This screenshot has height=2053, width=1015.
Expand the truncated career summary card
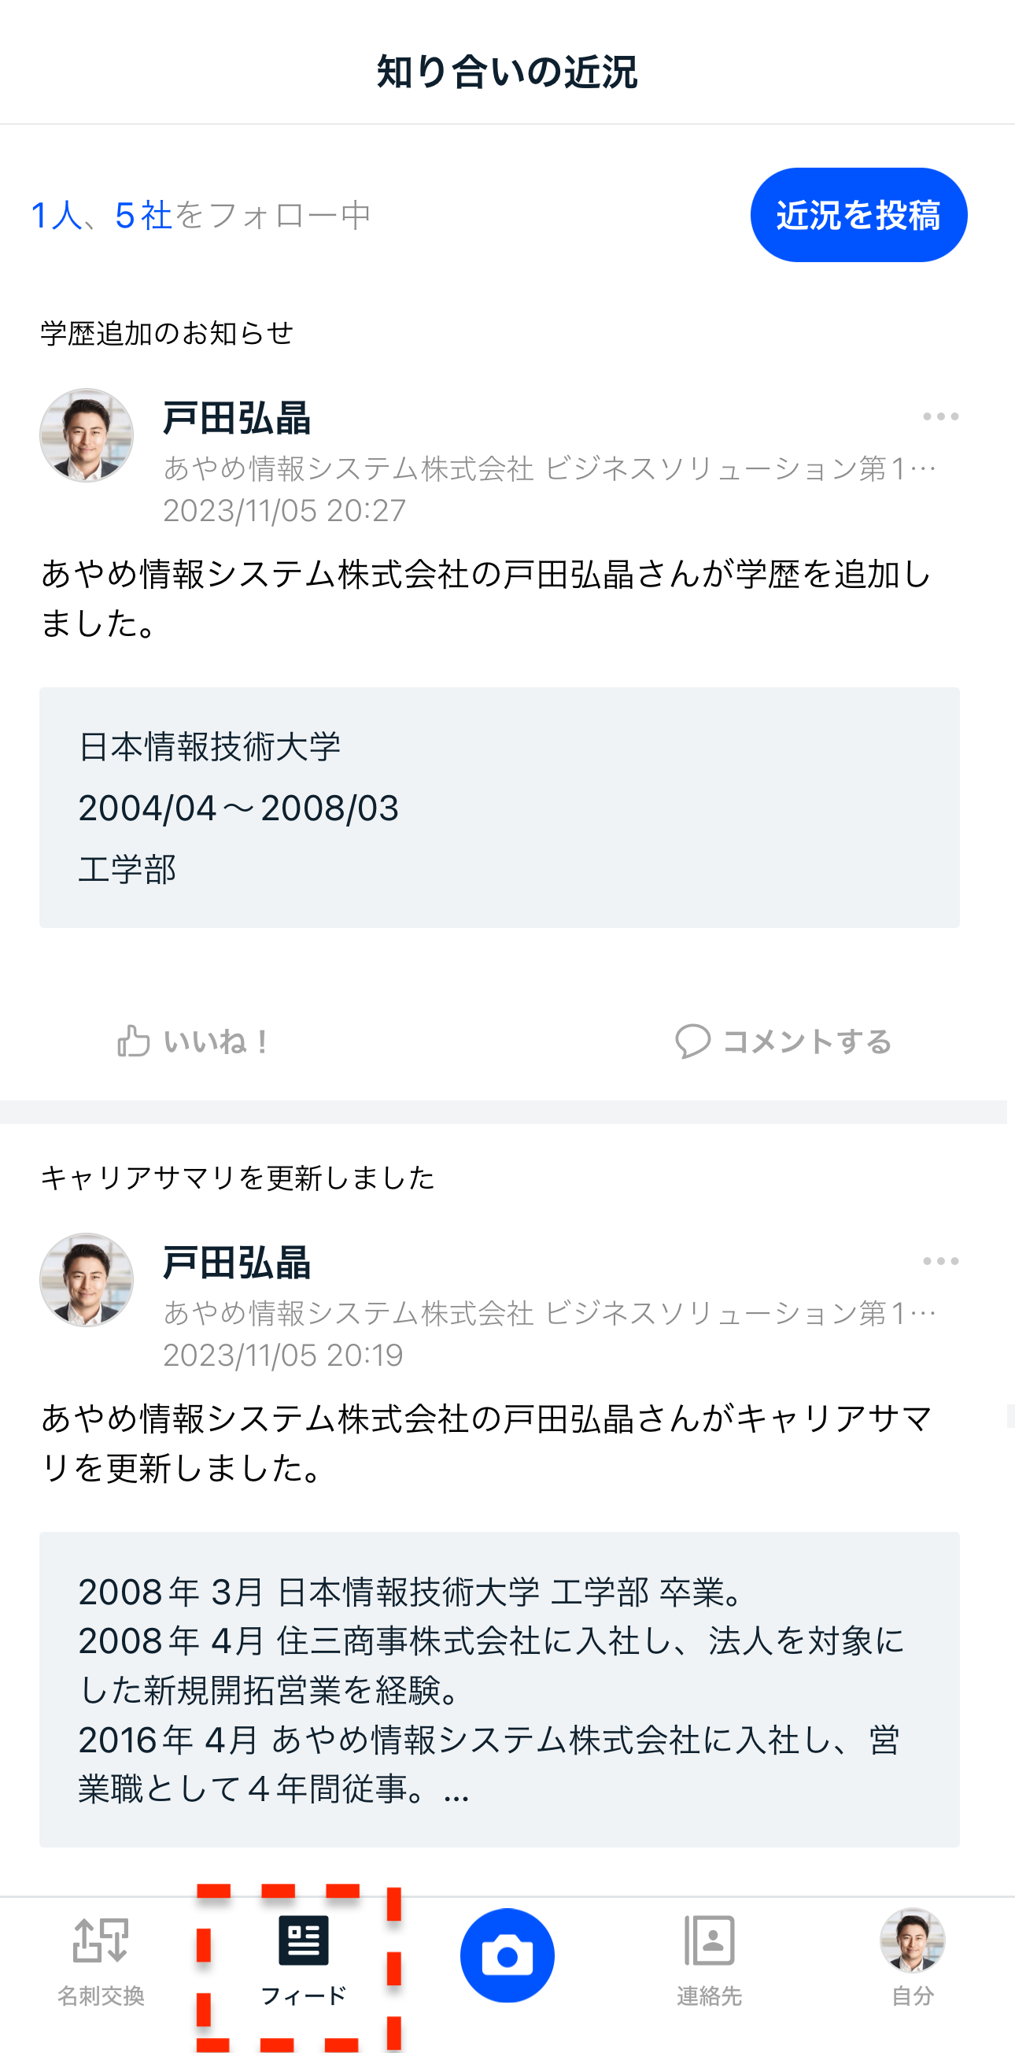(x=499, y=1688)
